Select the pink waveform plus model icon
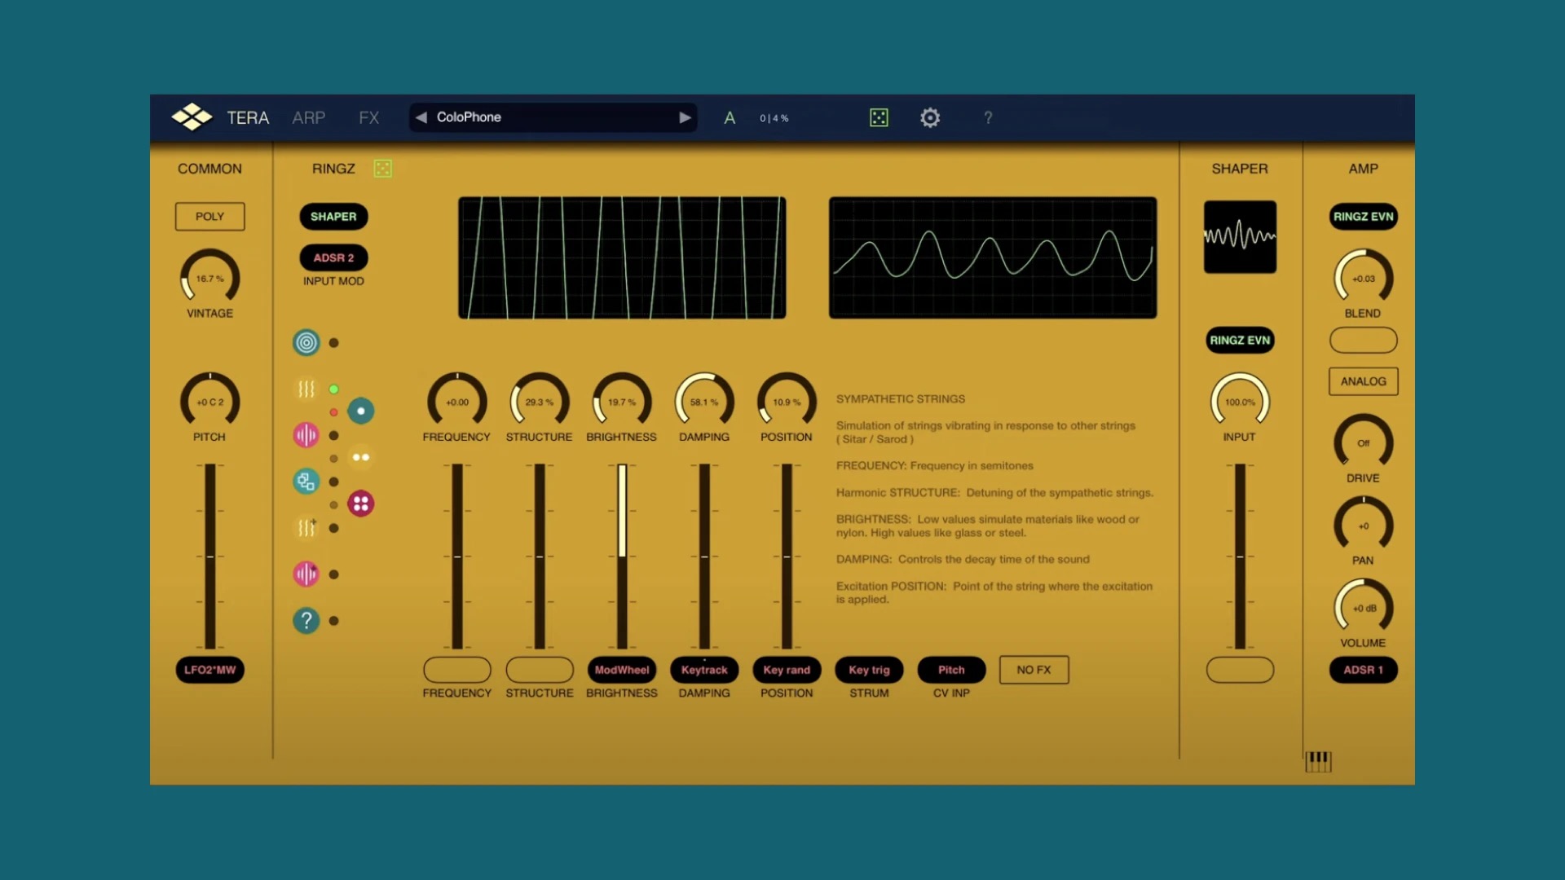 (x=306, y=574)
